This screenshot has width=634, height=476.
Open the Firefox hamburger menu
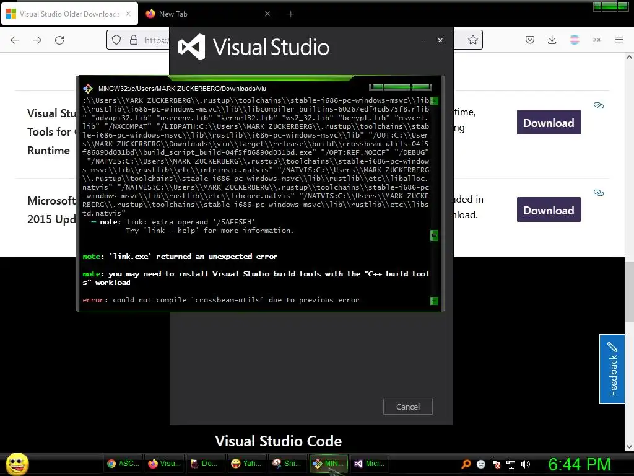click(619, 40)
